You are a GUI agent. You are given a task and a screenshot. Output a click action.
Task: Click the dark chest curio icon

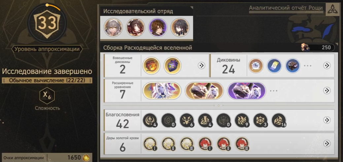[x=293, y=66]
